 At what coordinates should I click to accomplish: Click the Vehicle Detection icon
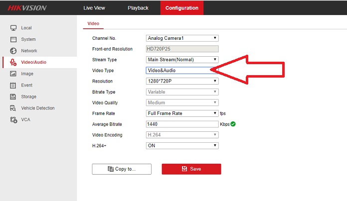pos(13,108)
